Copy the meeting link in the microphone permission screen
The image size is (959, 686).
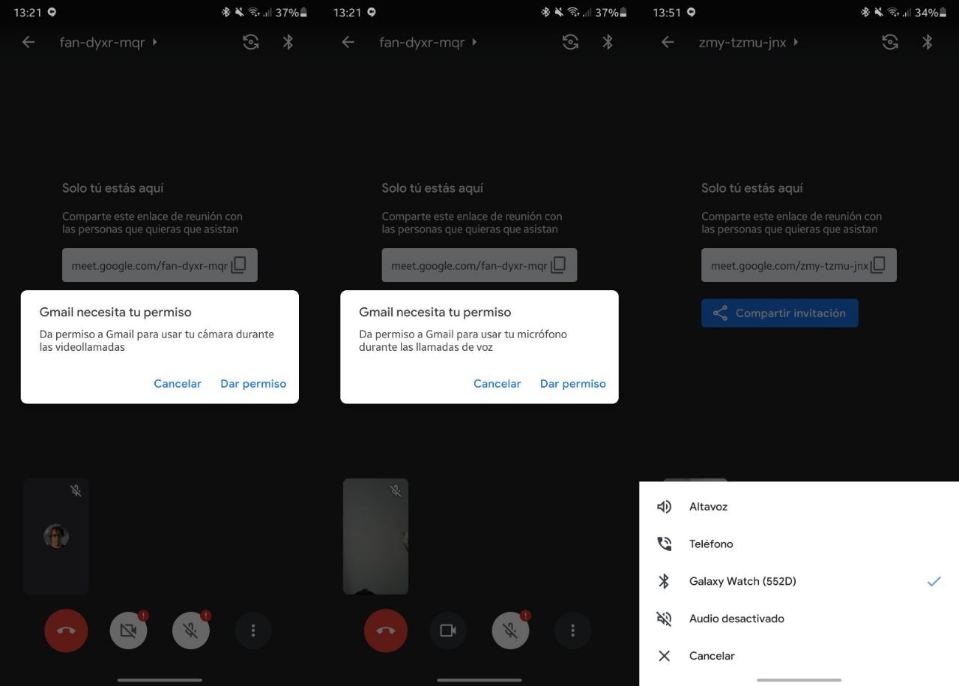[x=559, y=265]
